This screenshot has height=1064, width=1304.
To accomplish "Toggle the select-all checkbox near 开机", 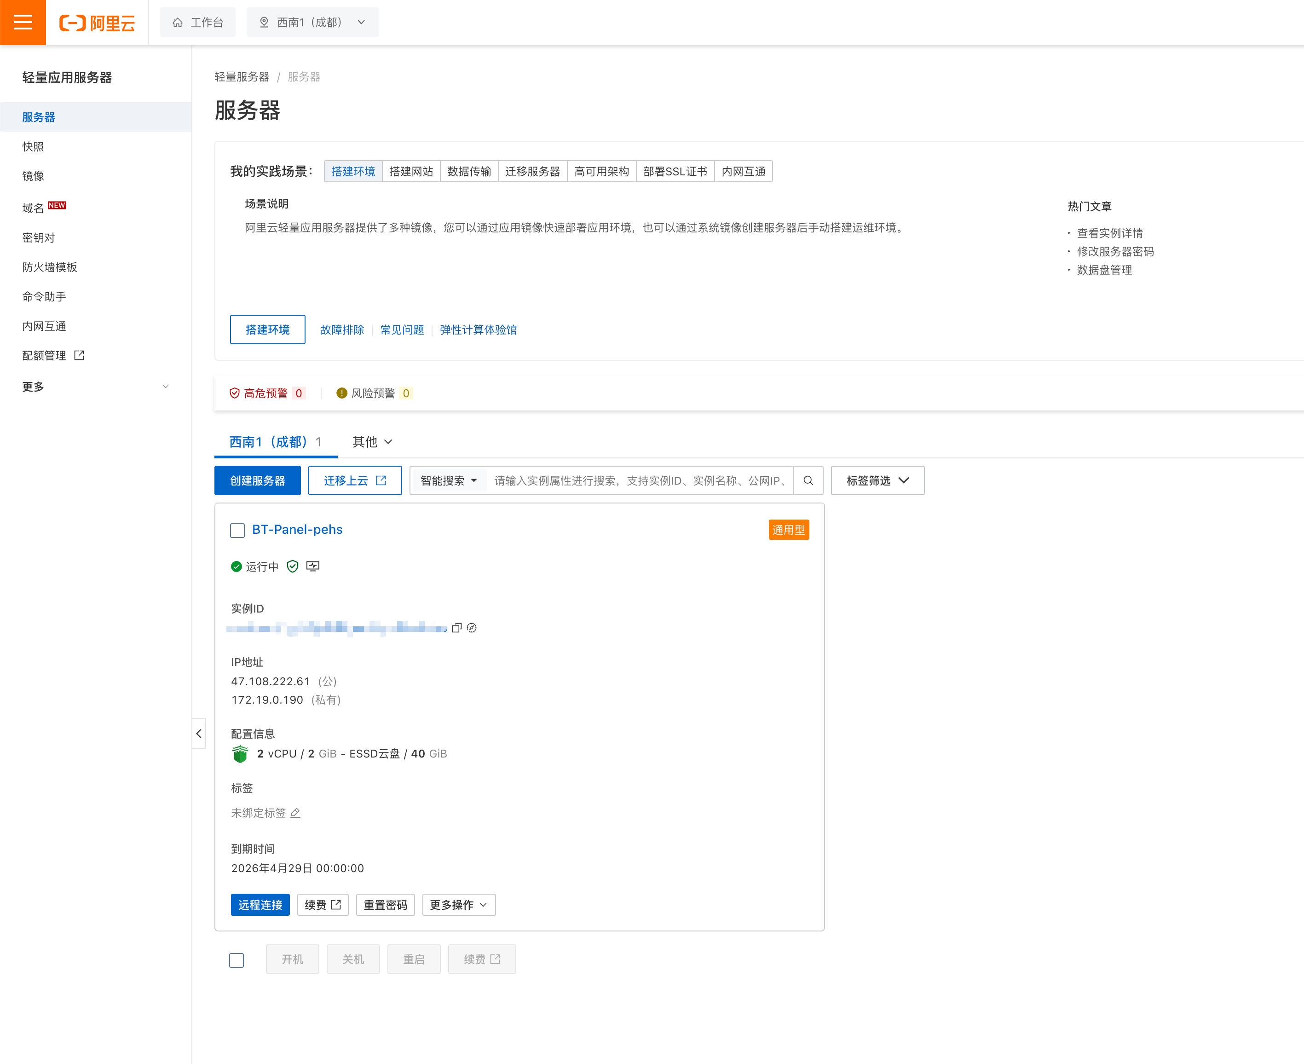I will (237, 960).
